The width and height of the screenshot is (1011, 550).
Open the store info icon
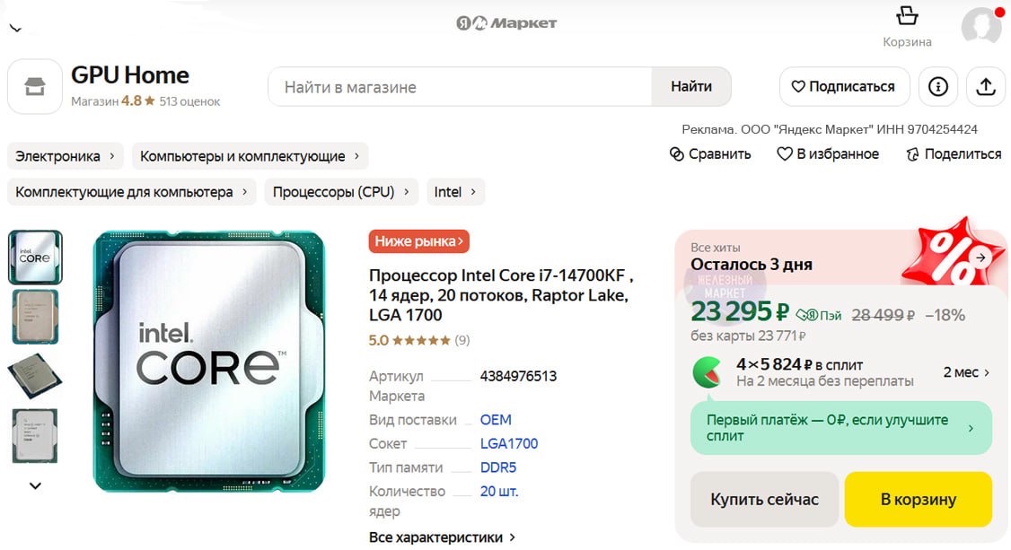[938, 87]
